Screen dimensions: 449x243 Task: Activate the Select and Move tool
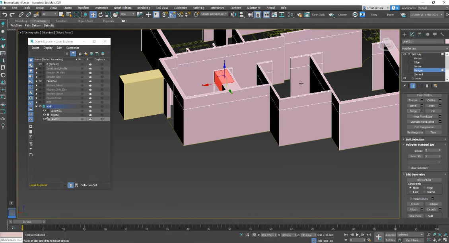coord(93,14)
